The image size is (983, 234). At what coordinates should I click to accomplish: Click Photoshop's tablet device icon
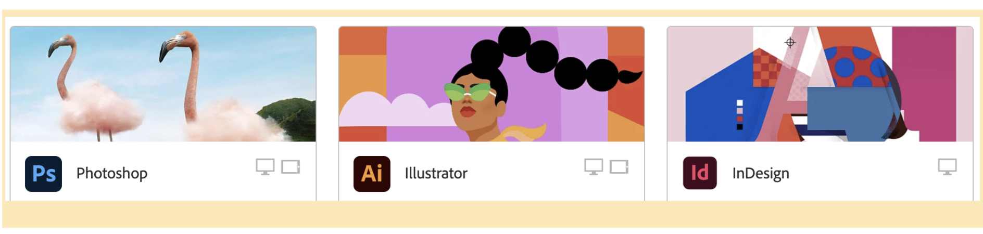(291, 167)
